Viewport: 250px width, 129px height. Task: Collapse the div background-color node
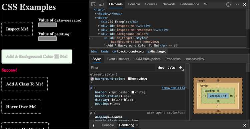[x=99, y=34]
